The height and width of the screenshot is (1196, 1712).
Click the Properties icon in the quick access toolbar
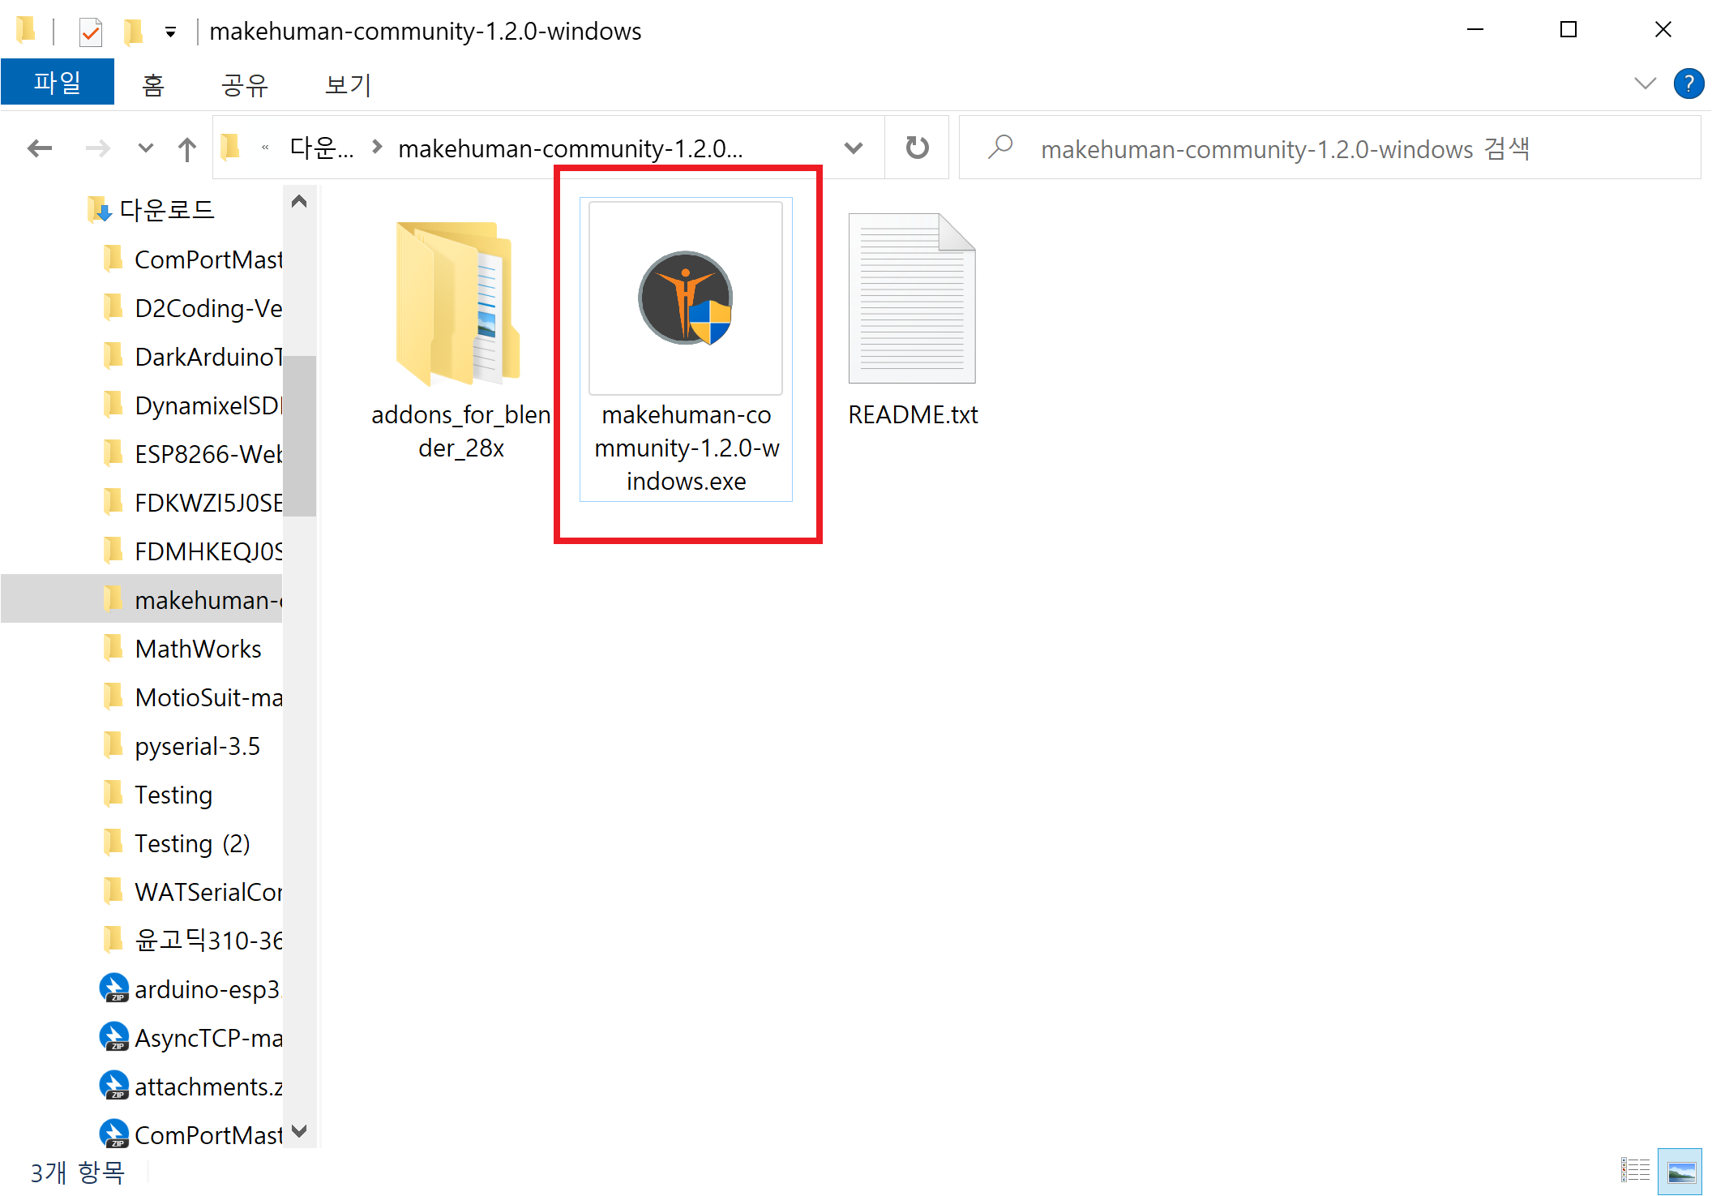coord(90,32)
